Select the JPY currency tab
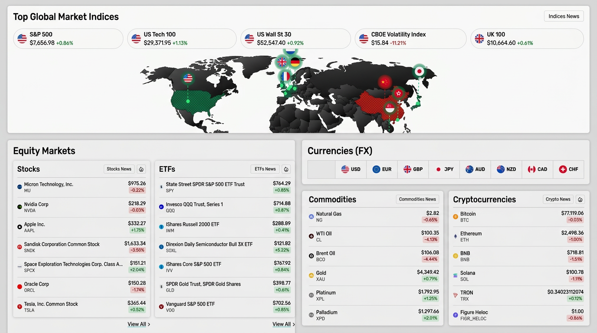Viewport: 597px width, 333px height. coord(444,169)
